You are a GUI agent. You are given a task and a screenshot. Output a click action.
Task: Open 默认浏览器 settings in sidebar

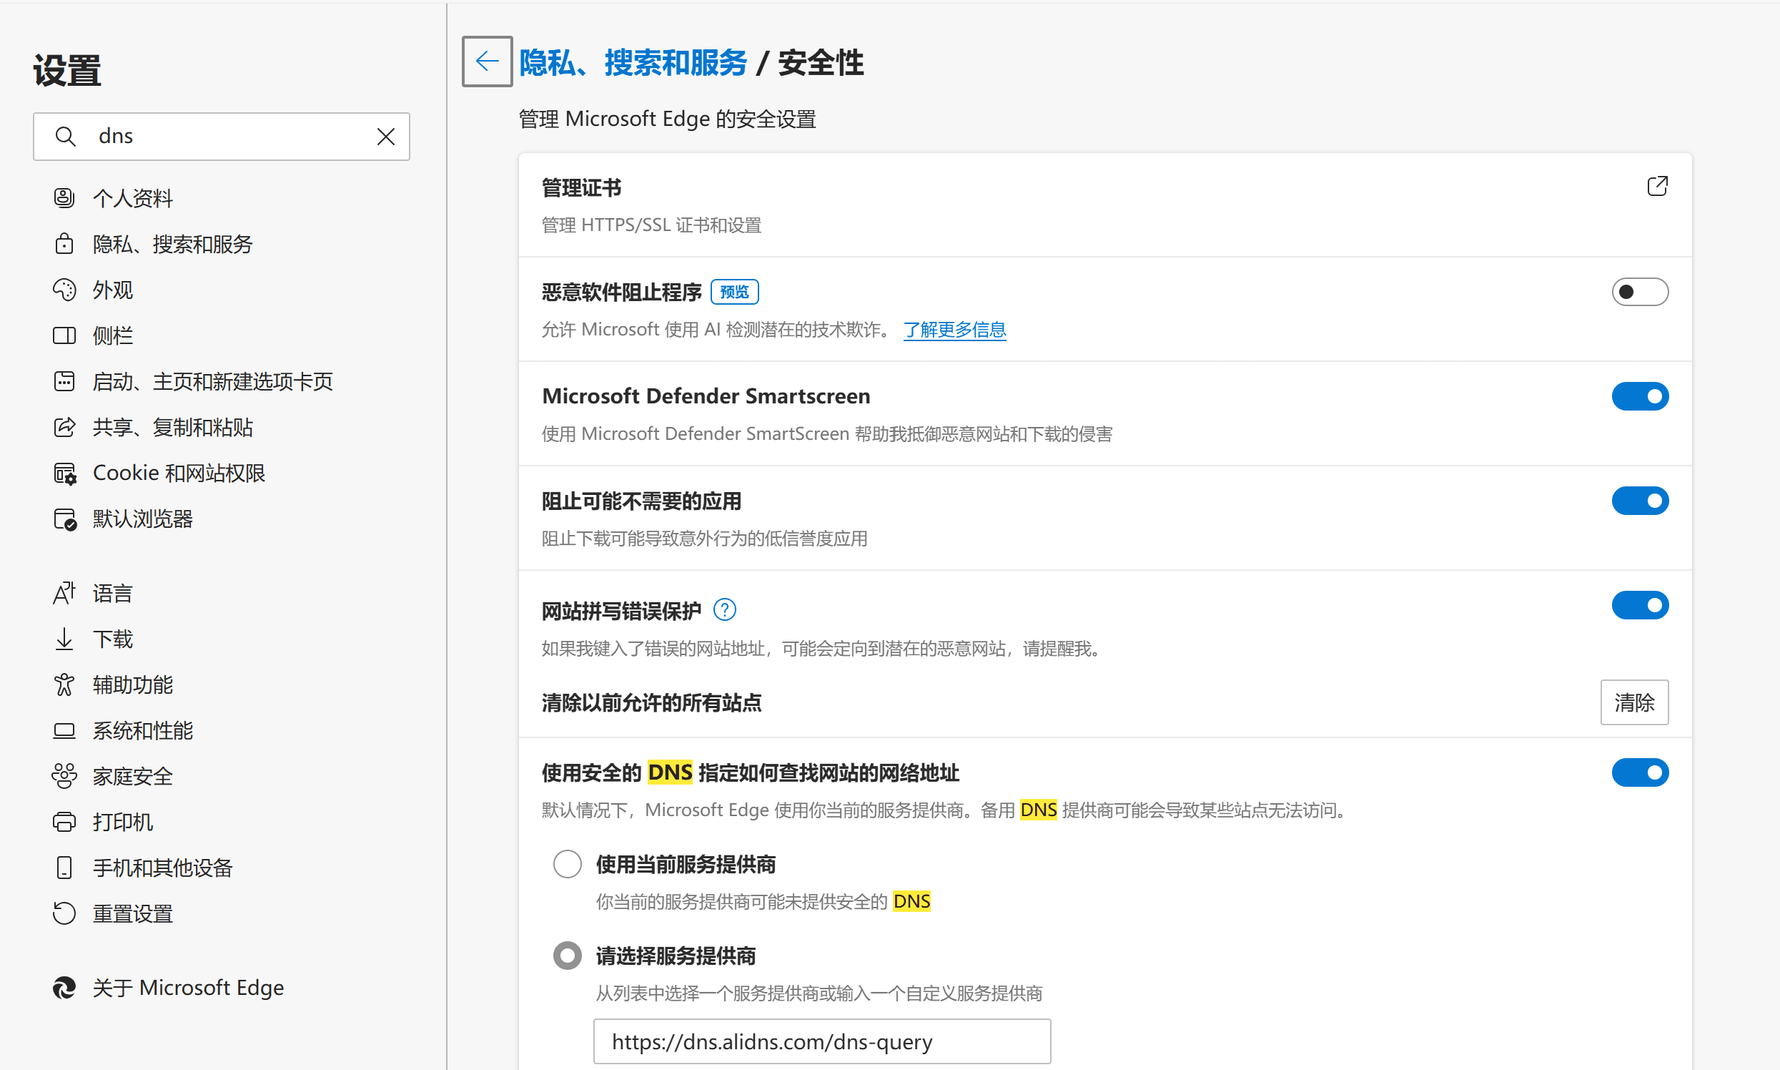click(x=143, y=519)
